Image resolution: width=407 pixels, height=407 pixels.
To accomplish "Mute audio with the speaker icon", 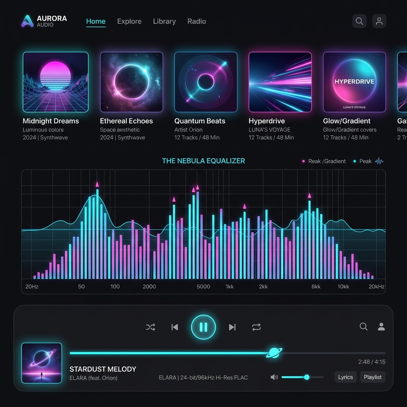I will click(x=274, y=377).
